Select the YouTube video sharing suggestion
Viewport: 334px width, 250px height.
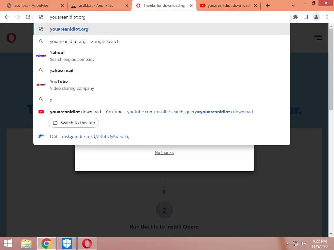[x=162, y=85]
